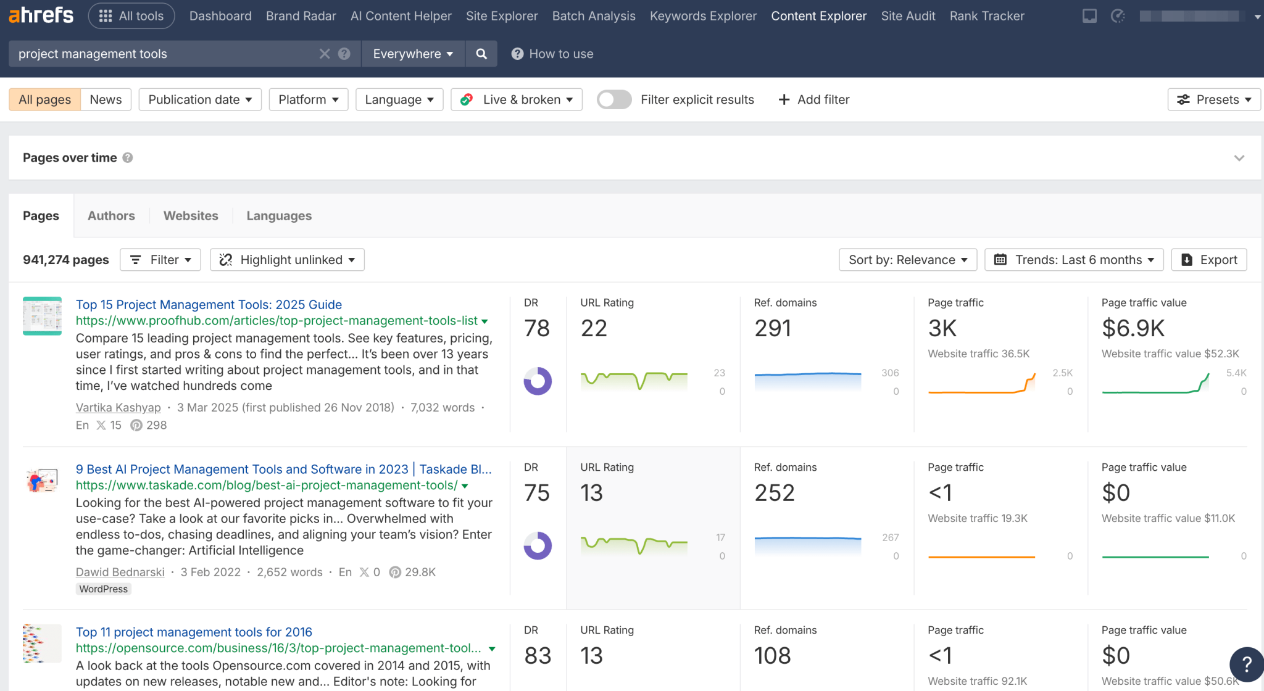This screenshot has height=691, width=1264.
Task: Click the calendar icon in the Trends control
Action: [1002, 259]
